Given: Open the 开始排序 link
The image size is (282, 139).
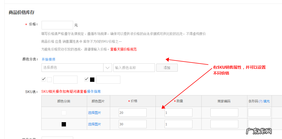Looking at the screenshot, I should point(49,59).
